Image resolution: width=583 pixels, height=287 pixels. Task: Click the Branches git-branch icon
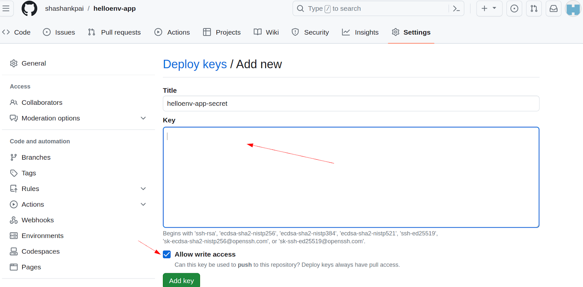(14, 158)
